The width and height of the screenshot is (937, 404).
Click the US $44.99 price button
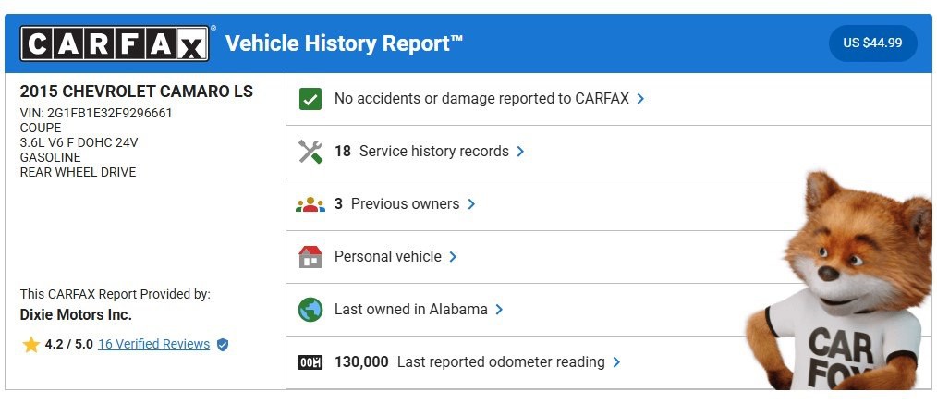click(872, 43)
